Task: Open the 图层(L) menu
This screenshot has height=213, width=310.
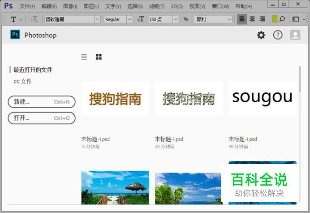Action: pos(91,6)
